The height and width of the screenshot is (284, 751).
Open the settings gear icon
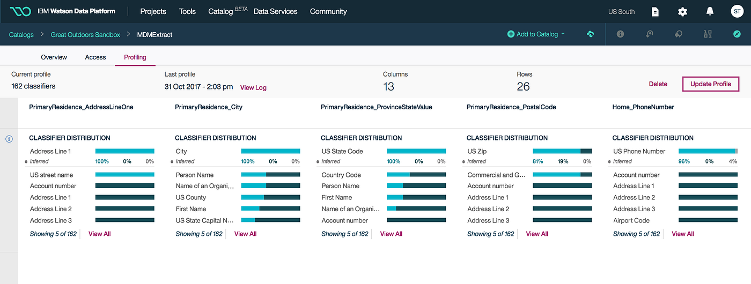pos(682,12)
